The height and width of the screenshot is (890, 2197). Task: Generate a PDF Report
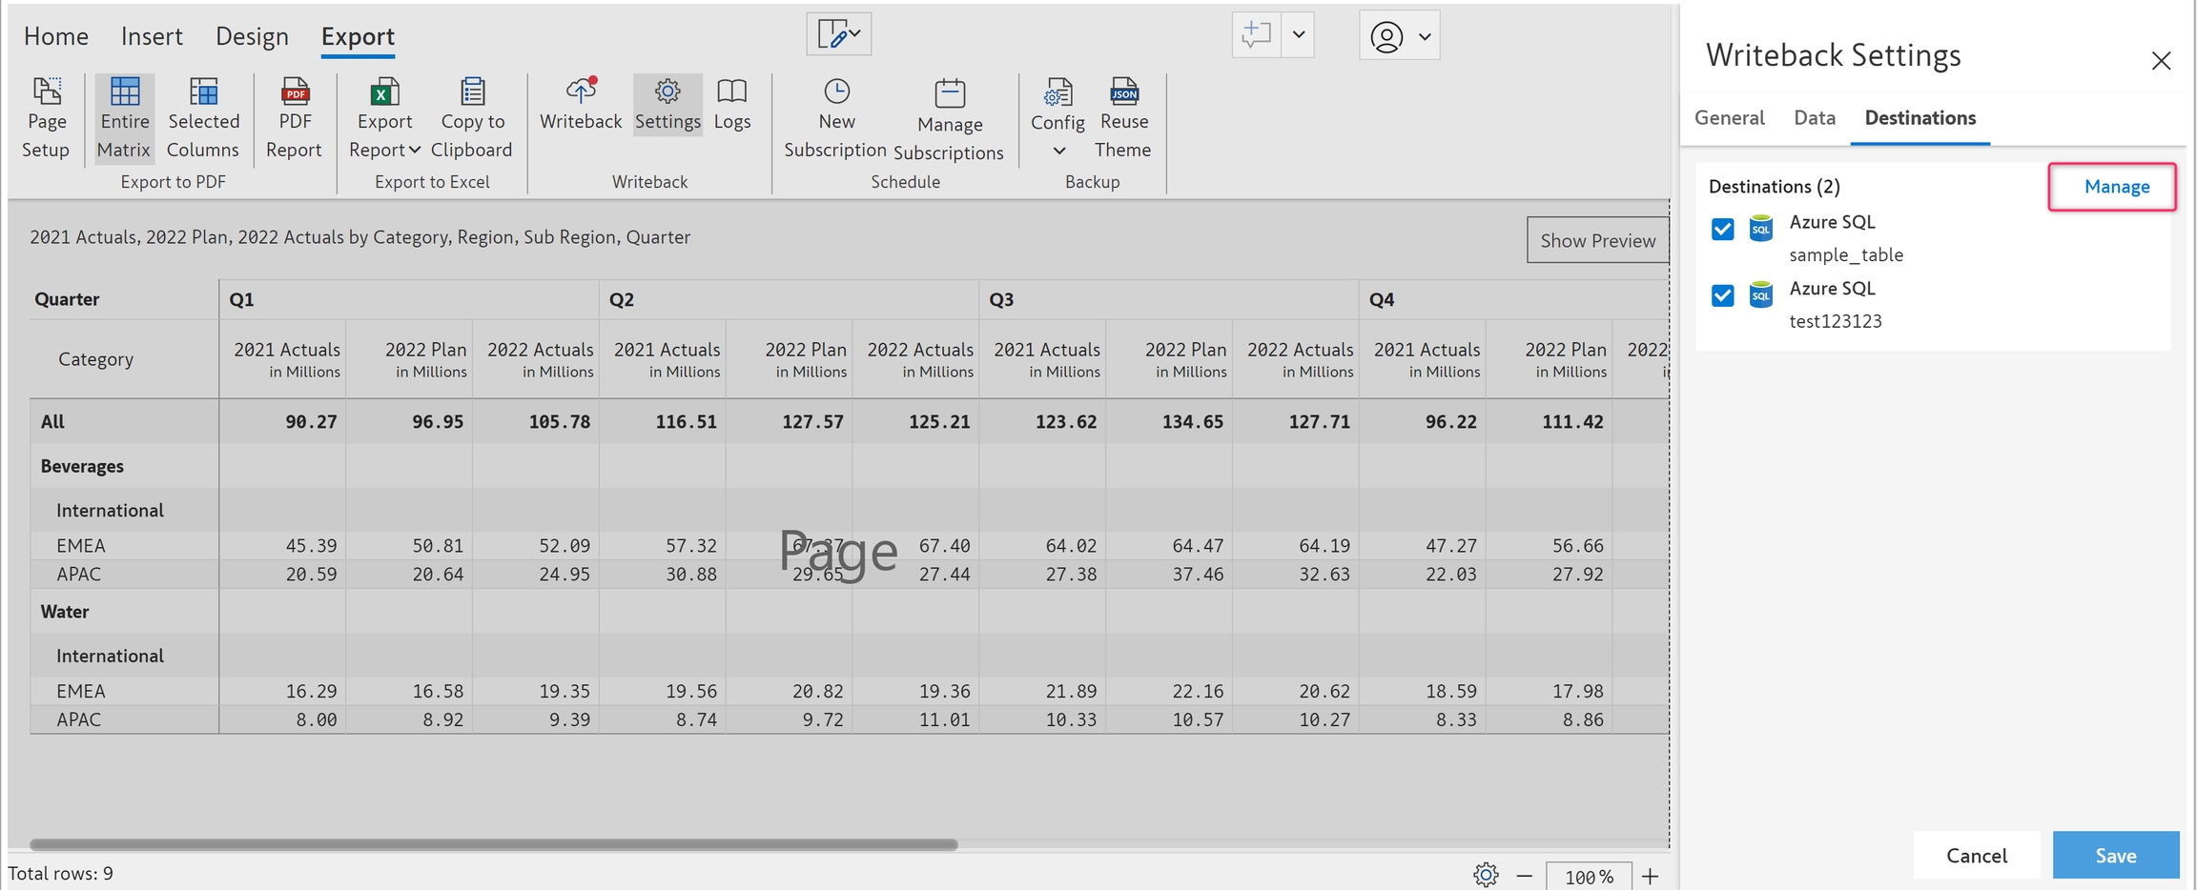point(294,118)
